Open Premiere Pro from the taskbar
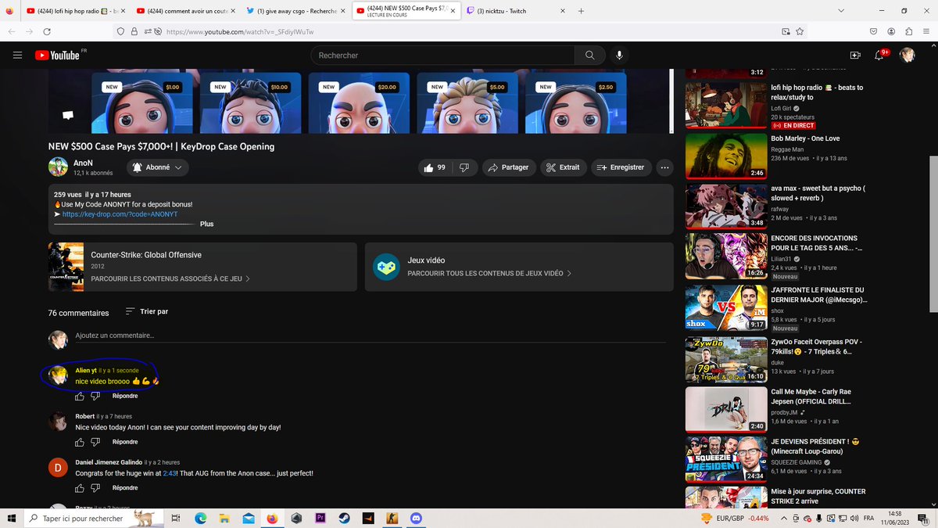Screen dimensions: 938x528 [x=320, y=518]
